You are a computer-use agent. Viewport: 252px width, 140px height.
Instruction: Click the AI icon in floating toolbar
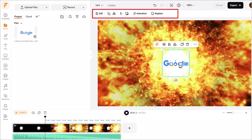[x=157, y=44]
